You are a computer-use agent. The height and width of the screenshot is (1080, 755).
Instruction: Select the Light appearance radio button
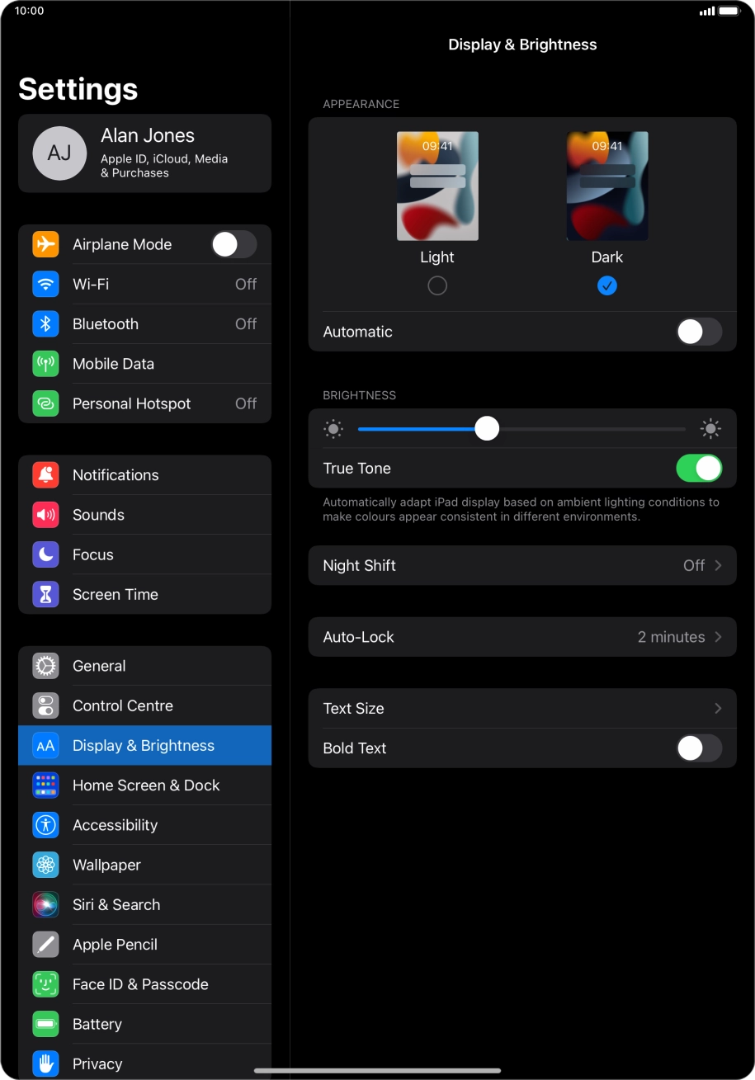pyautogui.click(x=437, y=285)
